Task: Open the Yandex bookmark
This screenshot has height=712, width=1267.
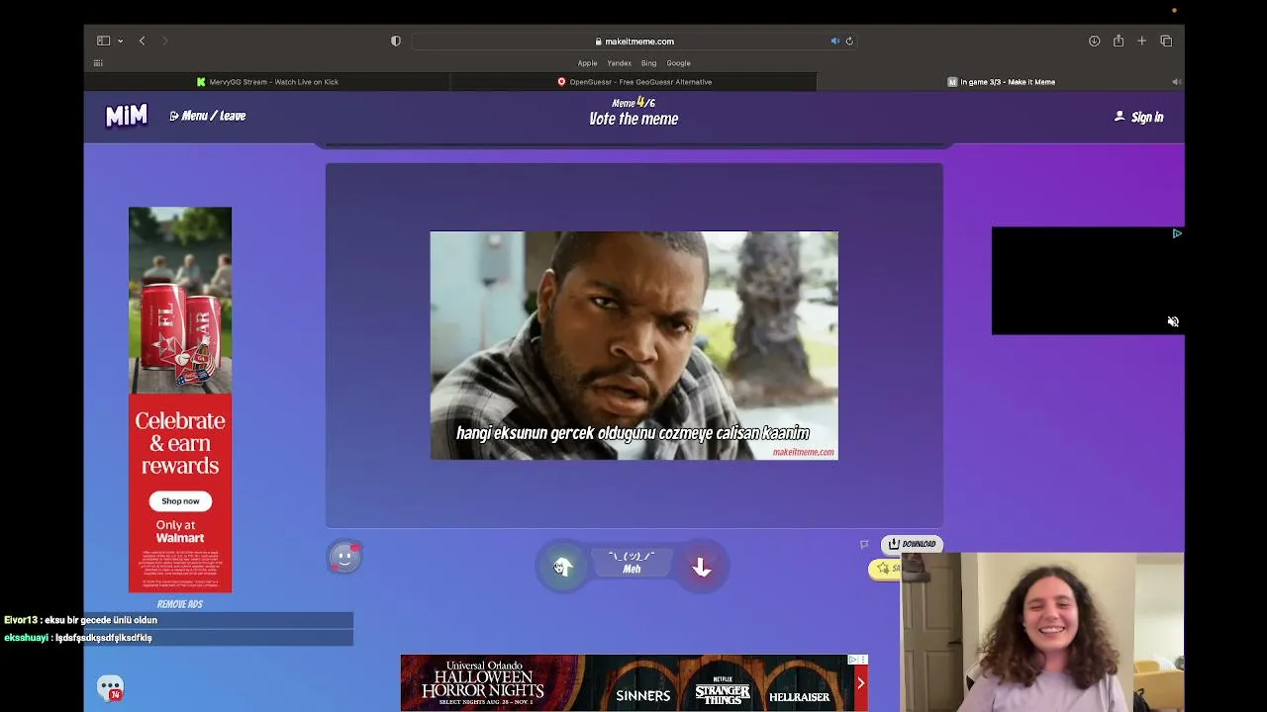Action: tap(619, 63)
